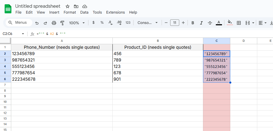273x131 pixels.
Task: Apply currency format with dollar icon
Action: 93,23
